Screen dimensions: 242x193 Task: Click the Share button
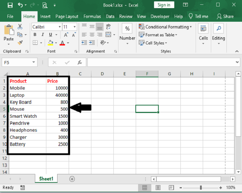click(x=225, y=16)
